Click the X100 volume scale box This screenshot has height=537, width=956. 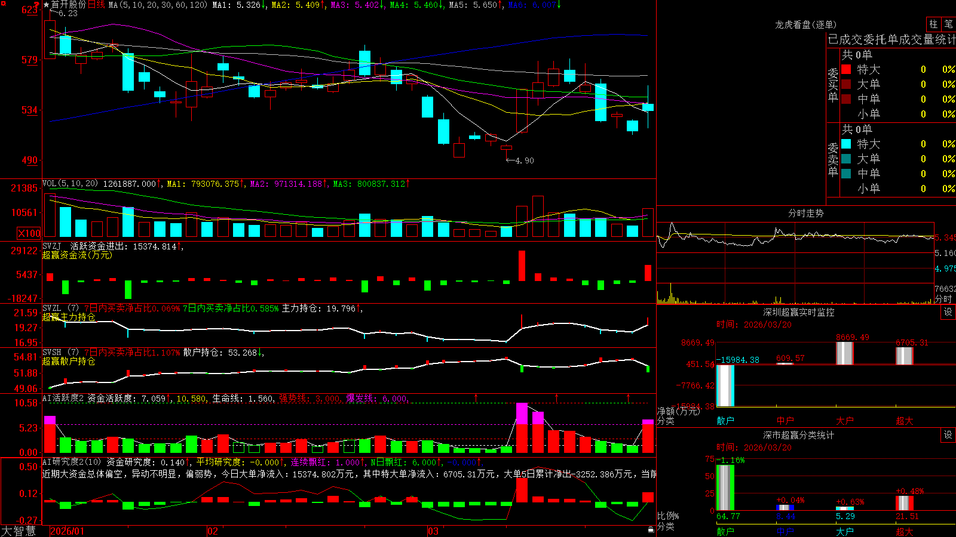click(29, 233)
